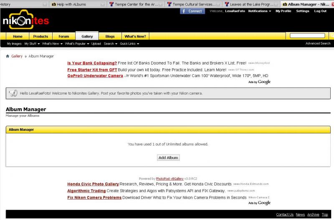Expand the What's Popular dropdown
Viewport: 334px width, 220px height.
tap(77, 44)
